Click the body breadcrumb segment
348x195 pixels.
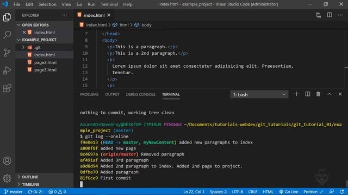click(x=146, y=25)
